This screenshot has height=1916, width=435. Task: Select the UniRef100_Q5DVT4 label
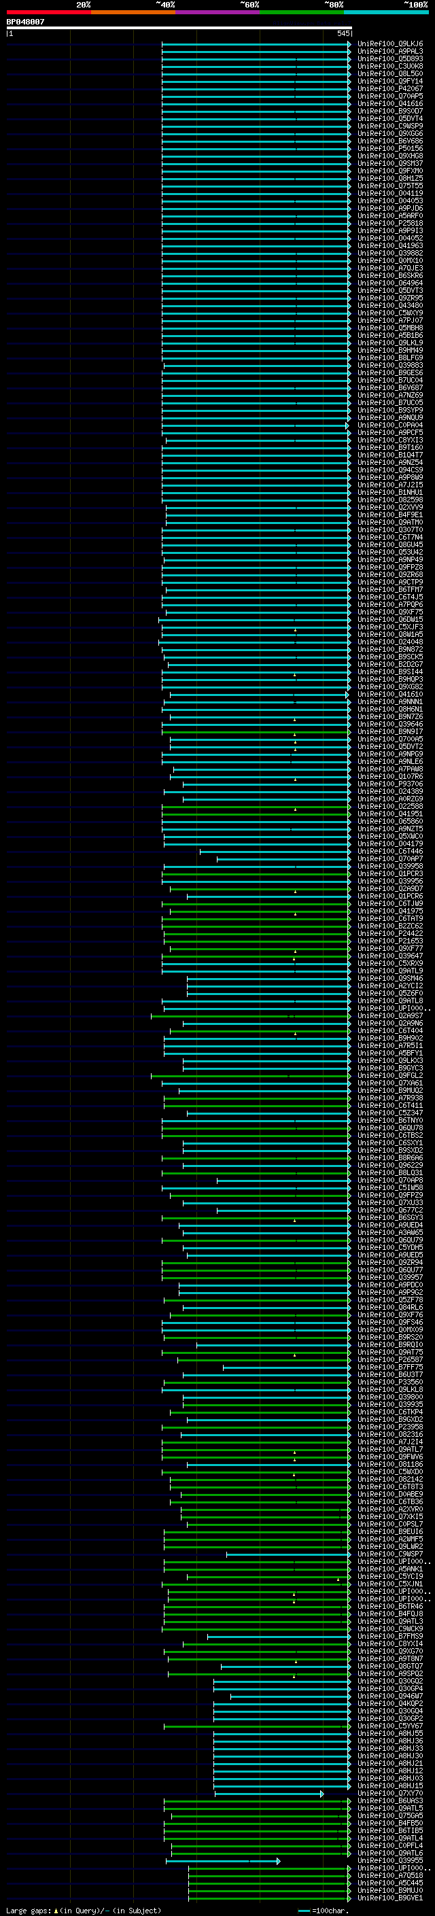(389, 118)
